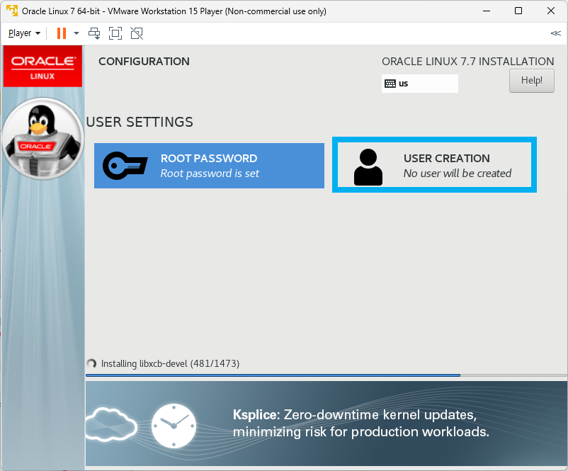Click the keyboard icon next to us
The image size is (568, 471).
pyautogui.click(x=390, y=84)
